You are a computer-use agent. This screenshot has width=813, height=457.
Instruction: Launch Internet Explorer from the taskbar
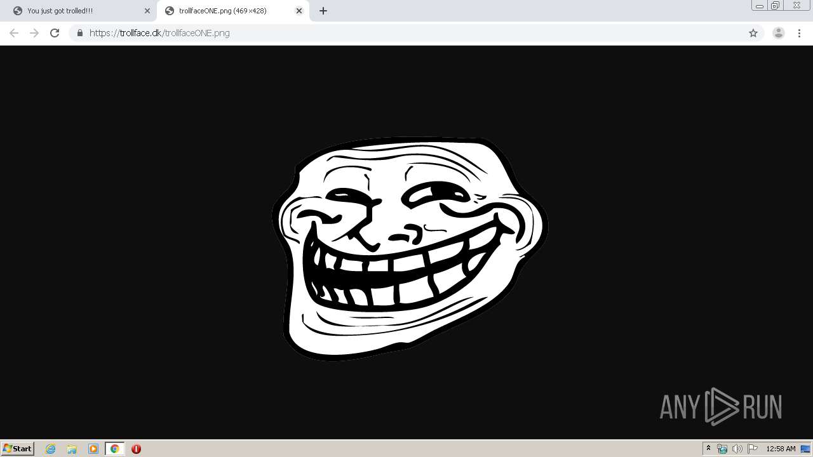coord(51,449)
